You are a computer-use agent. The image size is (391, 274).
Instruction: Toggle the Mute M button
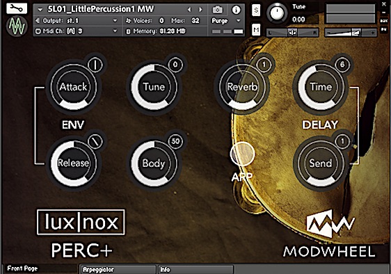[x=256, y=30]
